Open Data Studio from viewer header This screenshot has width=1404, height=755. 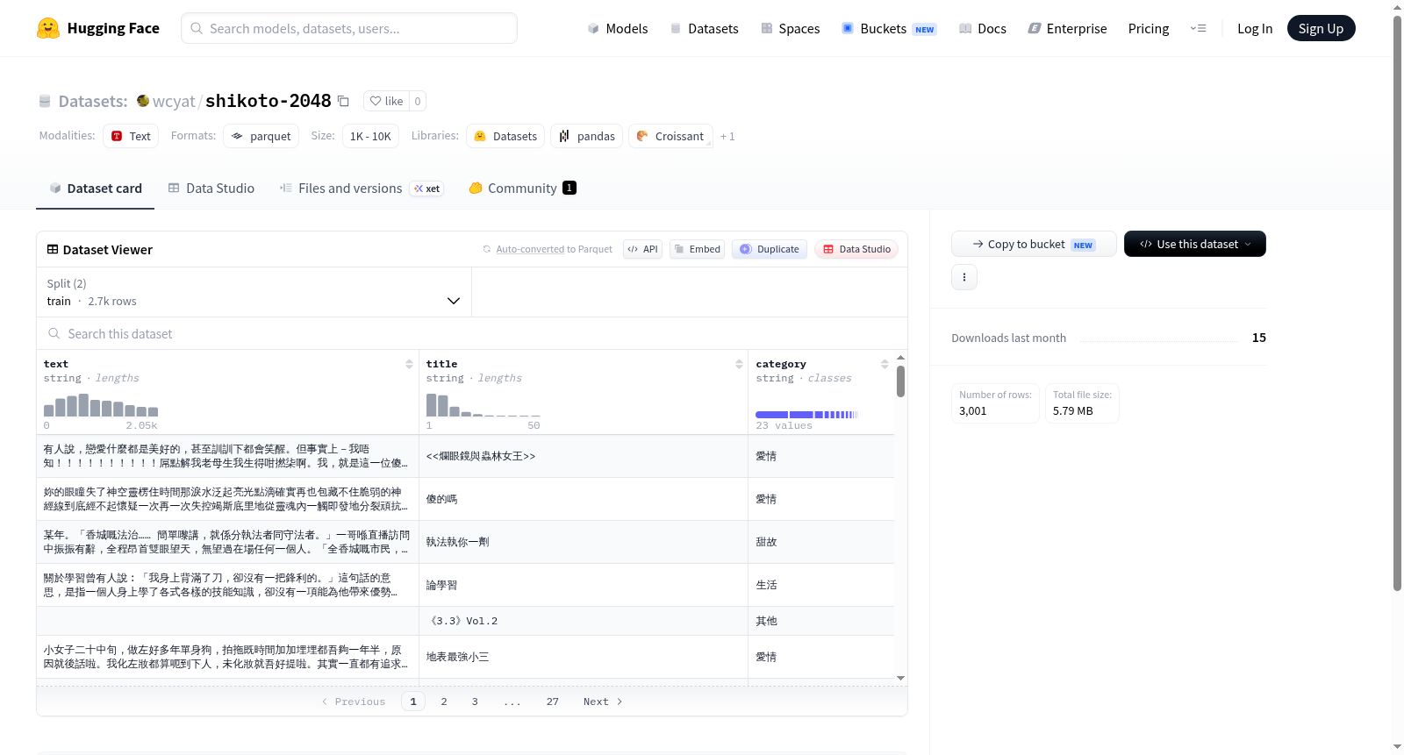(x=856, y=249)
